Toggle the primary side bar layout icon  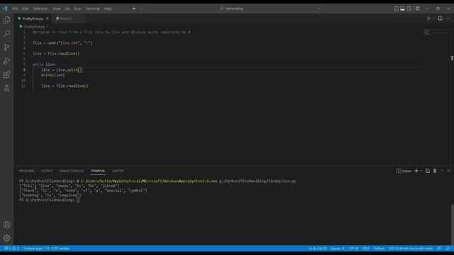coord(396,8)
